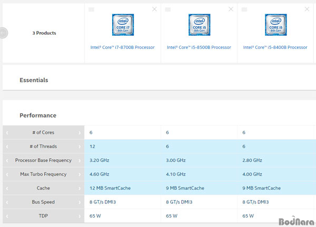Click the 3 Products heading
Image resolution: width=316 pixels, height=227 pixels.
(x=44, y=33)
